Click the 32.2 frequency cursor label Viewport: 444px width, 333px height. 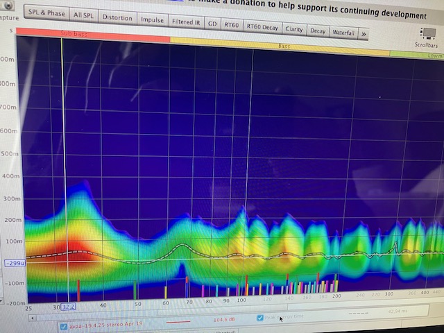pyautogui.click(x=67, y=307)
